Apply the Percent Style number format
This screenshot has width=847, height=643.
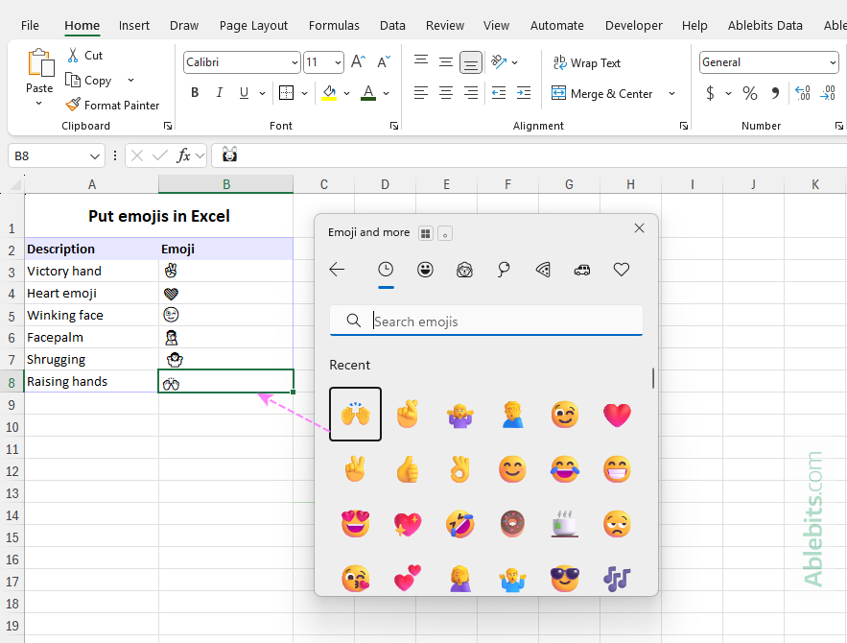pos(749,93)
